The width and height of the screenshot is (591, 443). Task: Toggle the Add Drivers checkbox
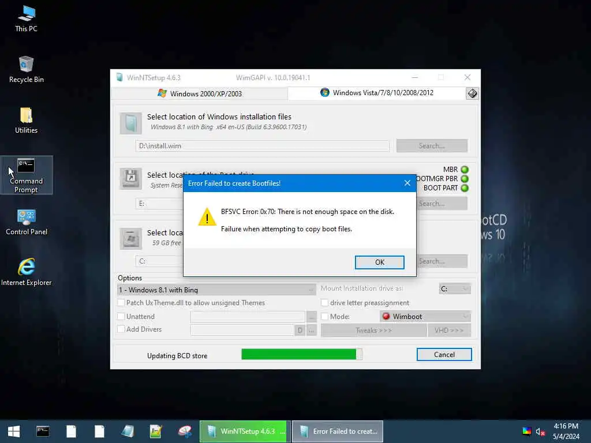tap(121, 329)
